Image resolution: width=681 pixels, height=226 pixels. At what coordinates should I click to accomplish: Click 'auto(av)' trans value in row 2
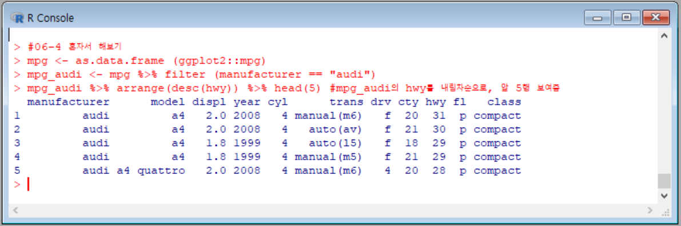point(336,129)
